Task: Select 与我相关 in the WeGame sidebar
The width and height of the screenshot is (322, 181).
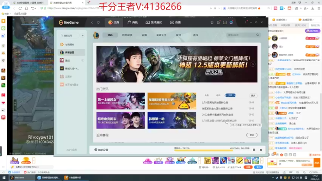Action: [72, 44]
